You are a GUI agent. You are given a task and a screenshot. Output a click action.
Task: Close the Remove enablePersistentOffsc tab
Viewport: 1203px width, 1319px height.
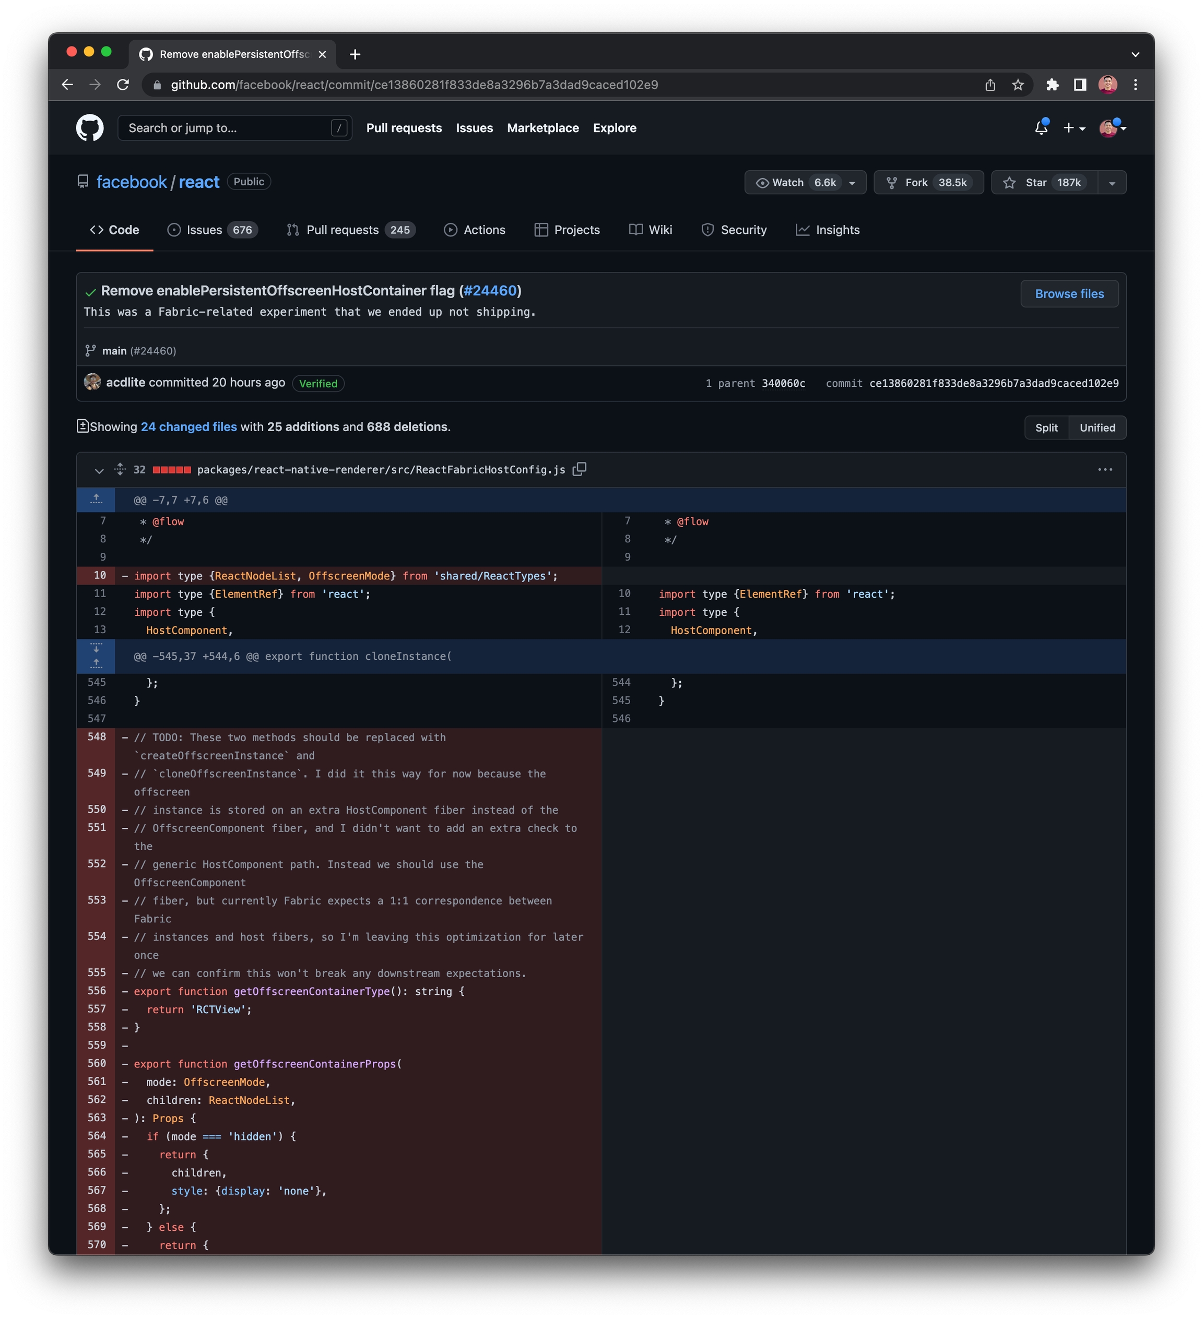click(322, 54)
